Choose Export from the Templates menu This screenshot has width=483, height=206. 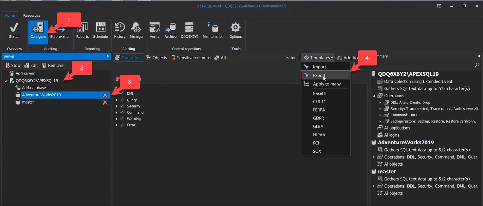point(326,75)
